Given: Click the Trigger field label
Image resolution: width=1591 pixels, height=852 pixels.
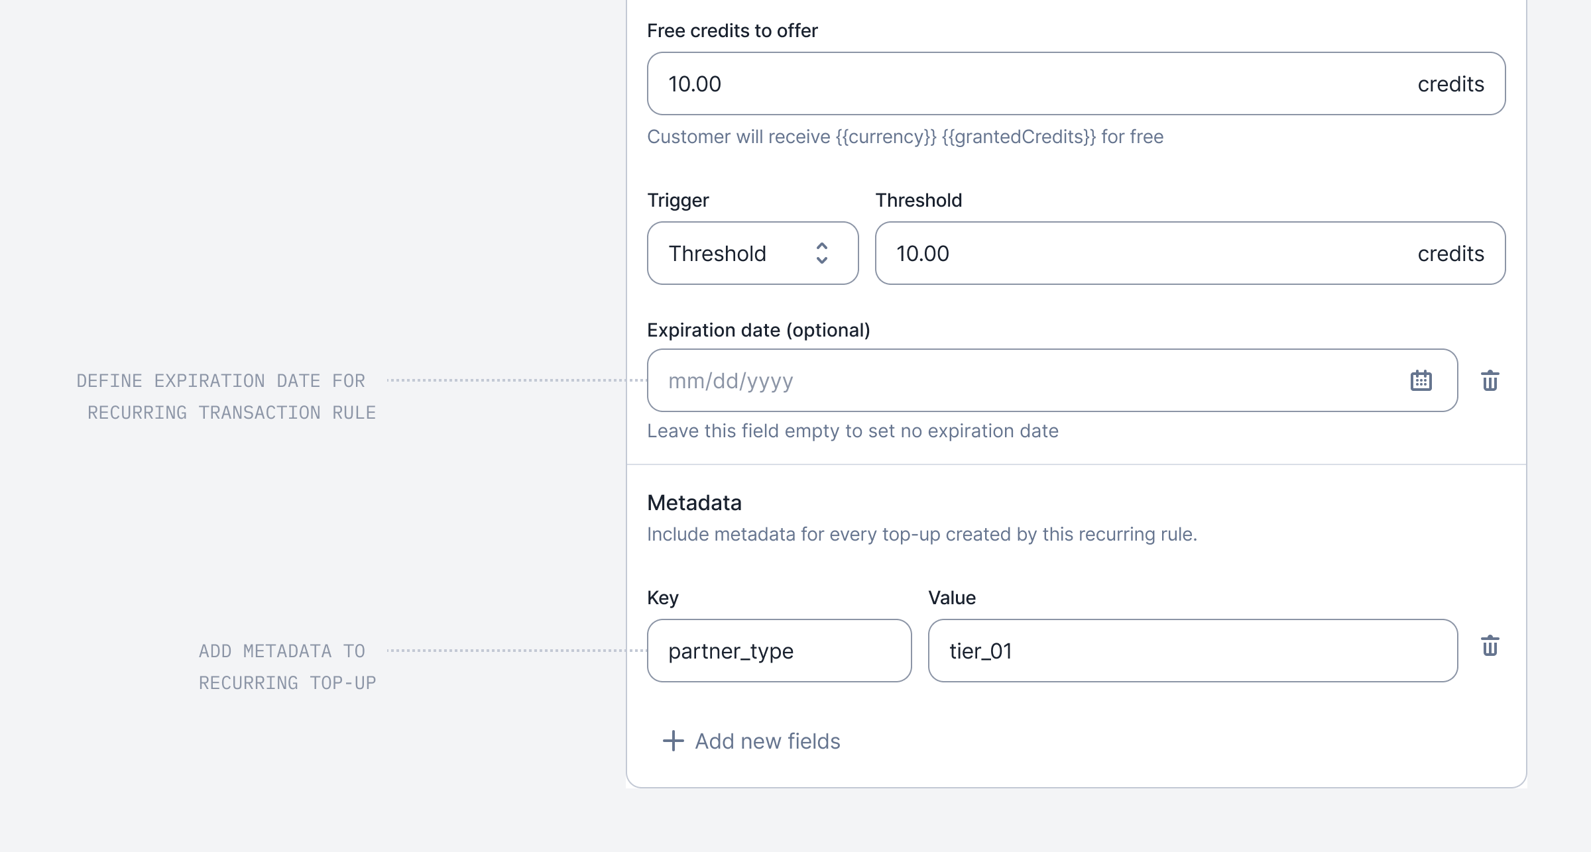Looking at the screenshot, I should pos(678,200).
